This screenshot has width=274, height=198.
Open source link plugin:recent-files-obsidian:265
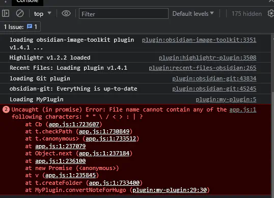click(202, 68)
